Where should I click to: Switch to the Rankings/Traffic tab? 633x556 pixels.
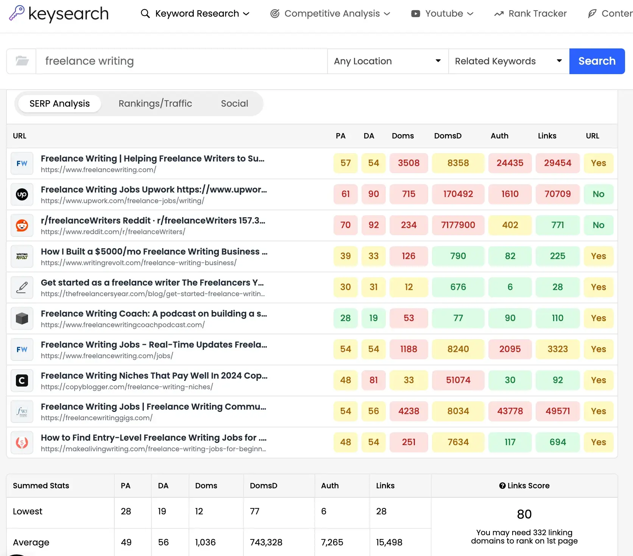(155, 104)
